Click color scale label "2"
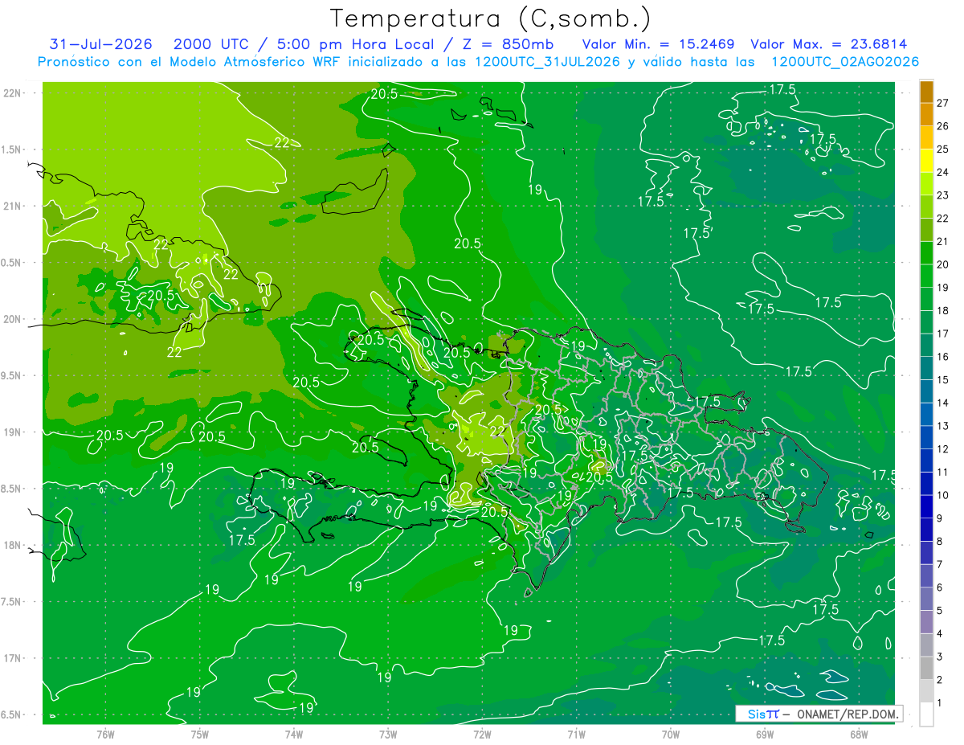Viewport: 964px width, 745px height. [940, 680]
